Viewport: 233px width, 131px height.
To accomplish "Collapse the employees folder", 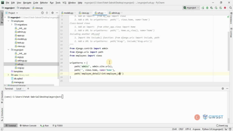I will (8, 21).
